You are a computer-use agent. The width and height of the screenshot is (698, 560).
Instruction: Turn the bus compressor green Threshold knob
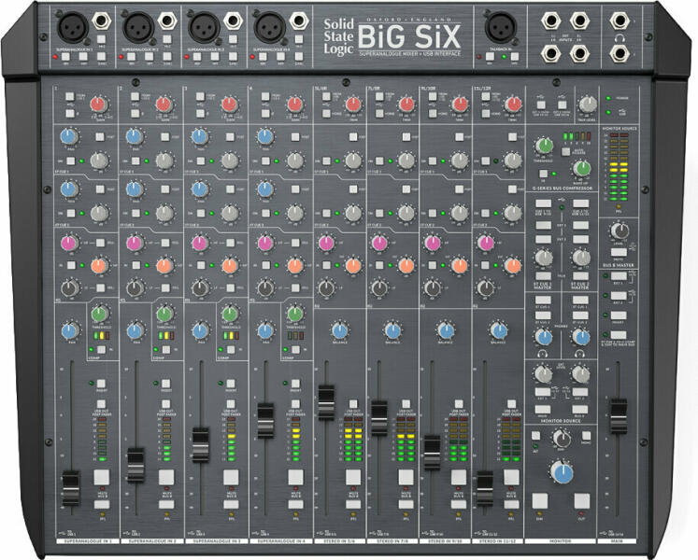(544, 146)
